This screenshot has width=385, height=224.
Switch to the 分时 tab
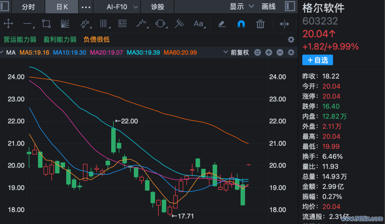tap(28, 7)
